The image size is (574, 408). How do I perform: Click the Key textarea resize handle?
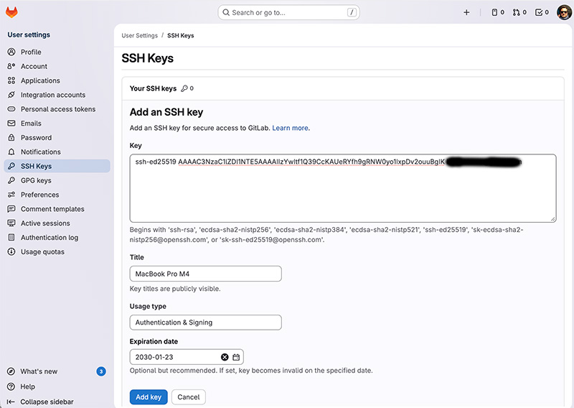[x=552, y=219]
